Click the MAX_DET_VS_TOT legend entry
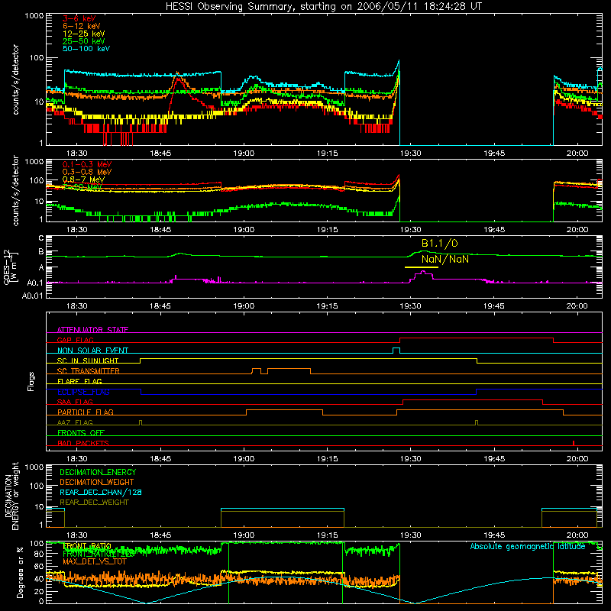Screen dimensions: 611x611 (95, 561)
